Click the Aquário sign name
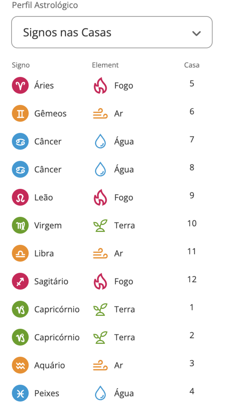The width and height of the screenshot is (228, 405). click(x=49, y=366)
